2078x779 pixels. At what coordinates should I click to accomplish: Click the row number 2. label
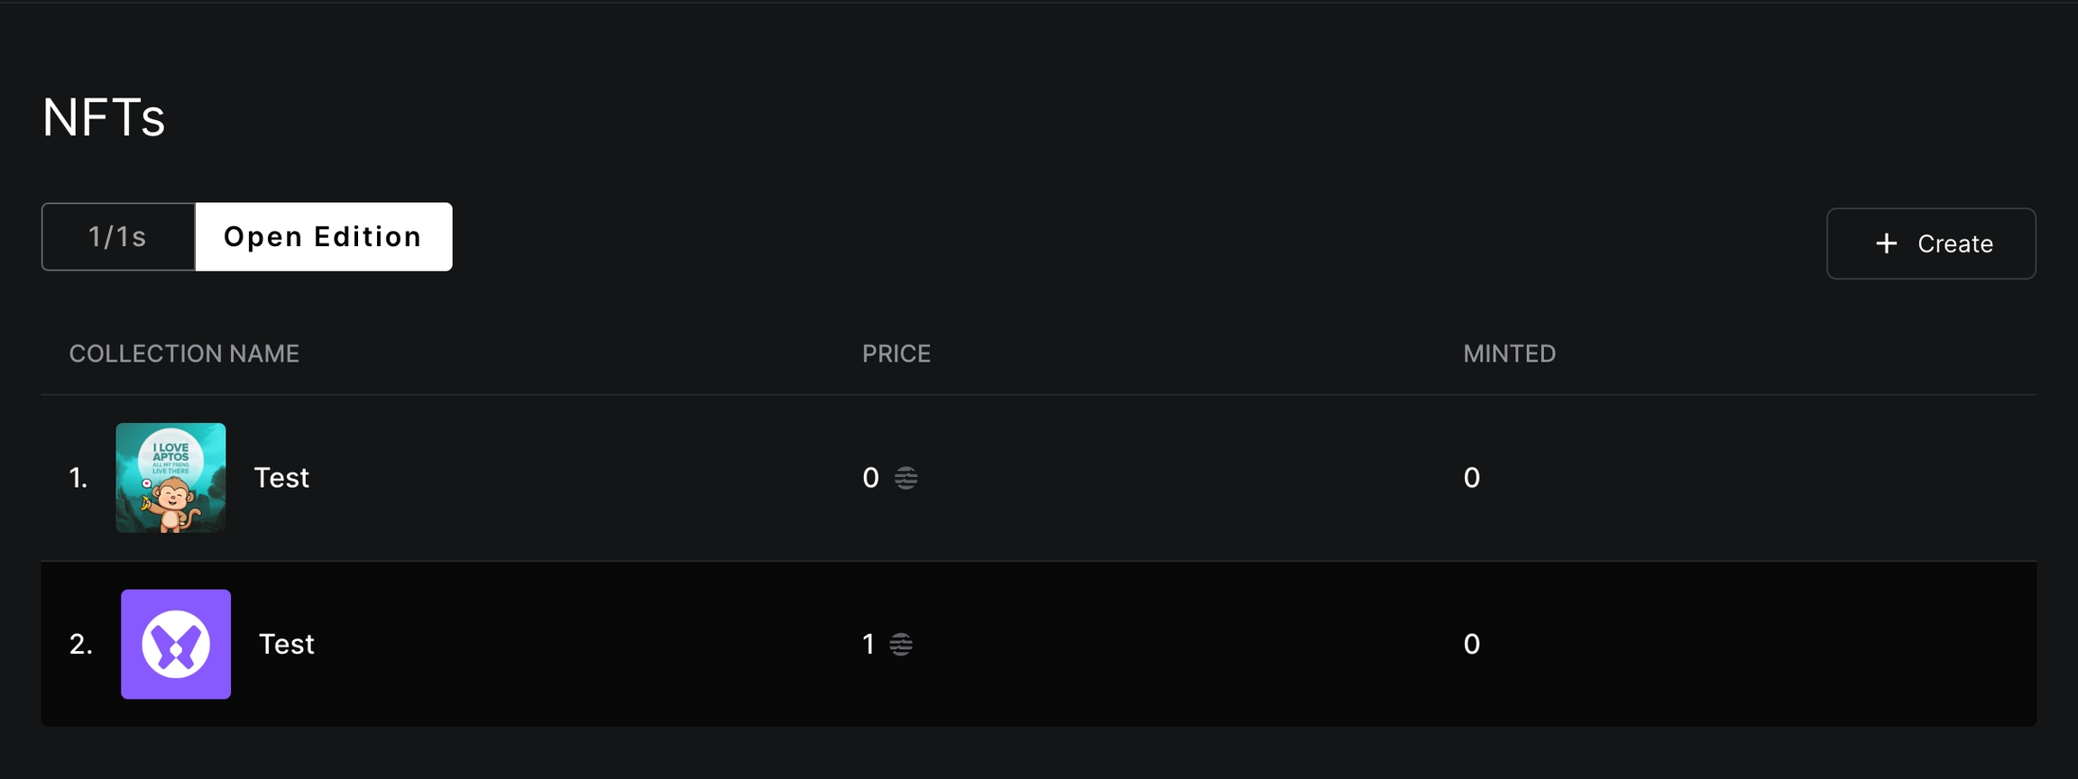pos(80,644)
